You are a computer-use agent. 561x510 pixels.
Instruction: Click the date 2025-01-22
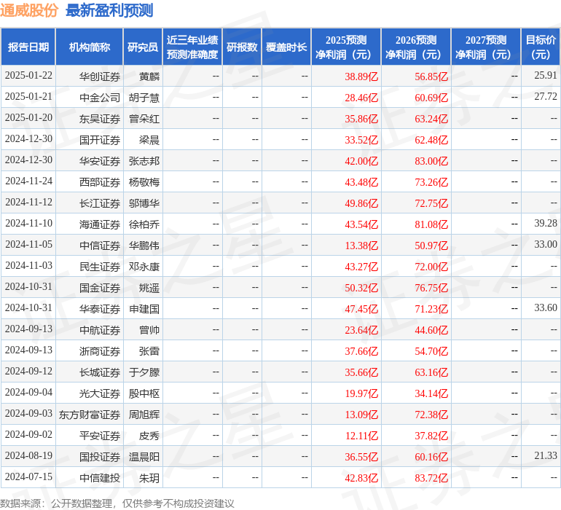[x=28, y=76]
